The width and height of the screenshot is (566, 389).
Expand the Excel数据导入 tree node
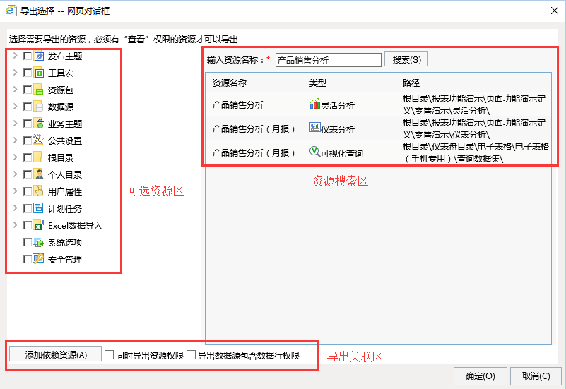[x=15, y=225]
